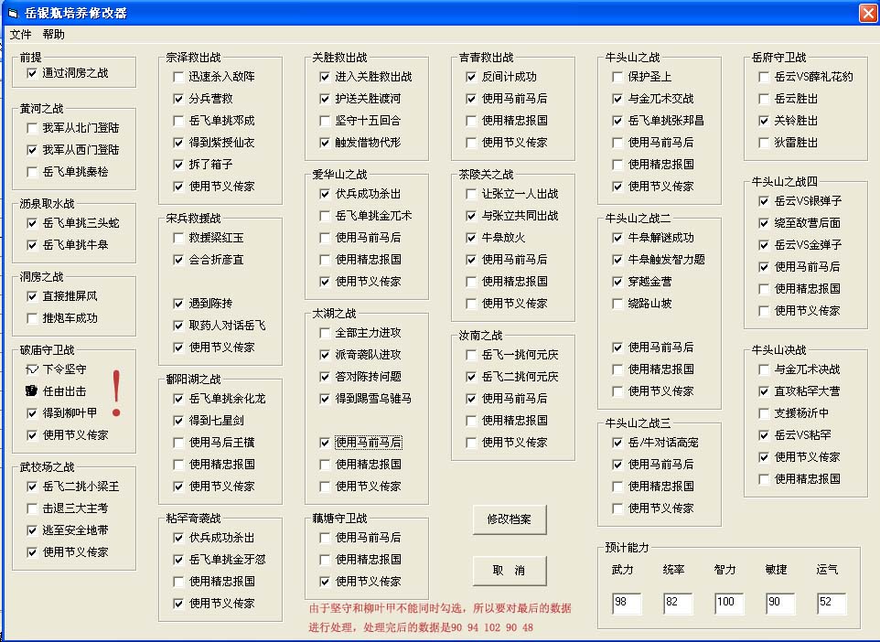Enable 岳飞一挑何元庆 checkbox

tap(471, 355)
